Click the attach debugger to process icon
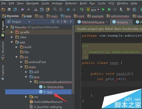 121,10
